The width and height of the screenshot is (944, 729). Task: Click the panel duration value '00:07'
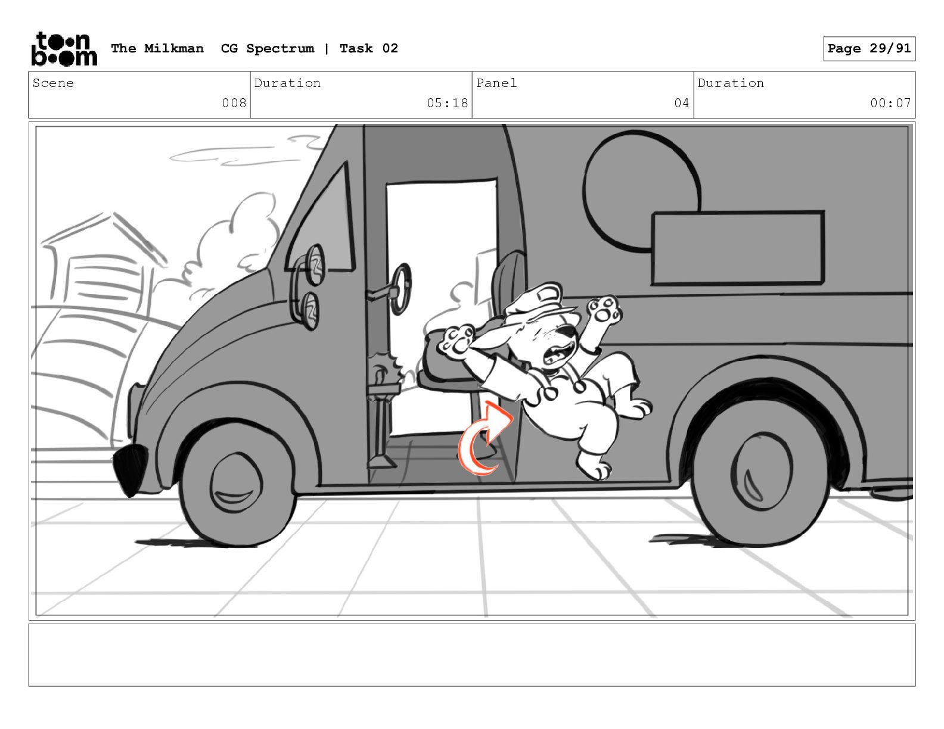point(891,103)
